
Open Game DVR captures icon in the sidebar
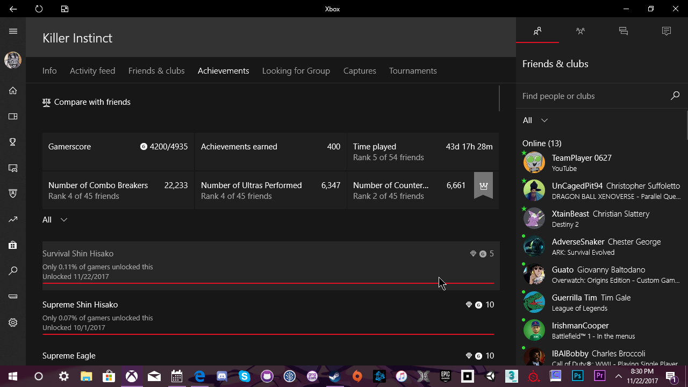coord(13,168)
